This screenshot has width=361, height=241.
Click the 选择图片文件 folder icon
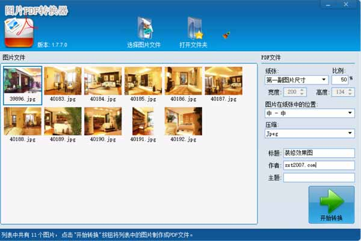pyautogui.click(x=144, y=27)
